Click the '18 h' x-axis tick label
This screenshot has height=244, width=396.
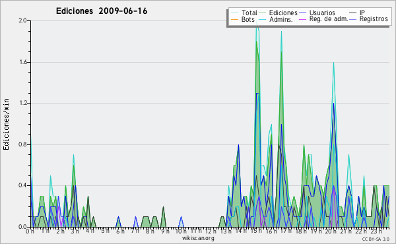pyautogui.click(x=302, y=231)
